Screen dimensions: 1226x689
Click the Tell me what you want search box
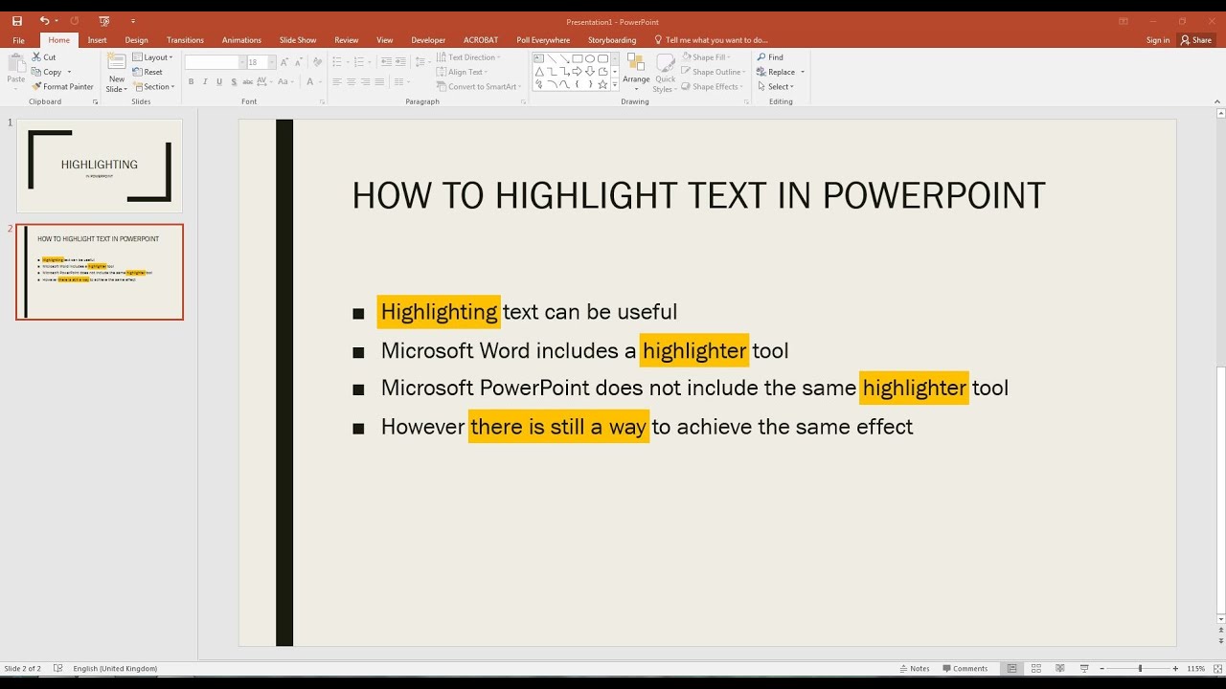coord(712,40)
